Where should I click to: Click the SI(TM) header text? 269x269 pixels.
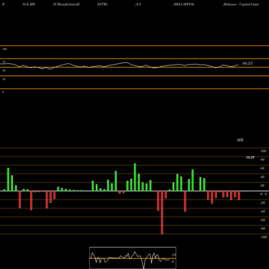coord(102,4)
